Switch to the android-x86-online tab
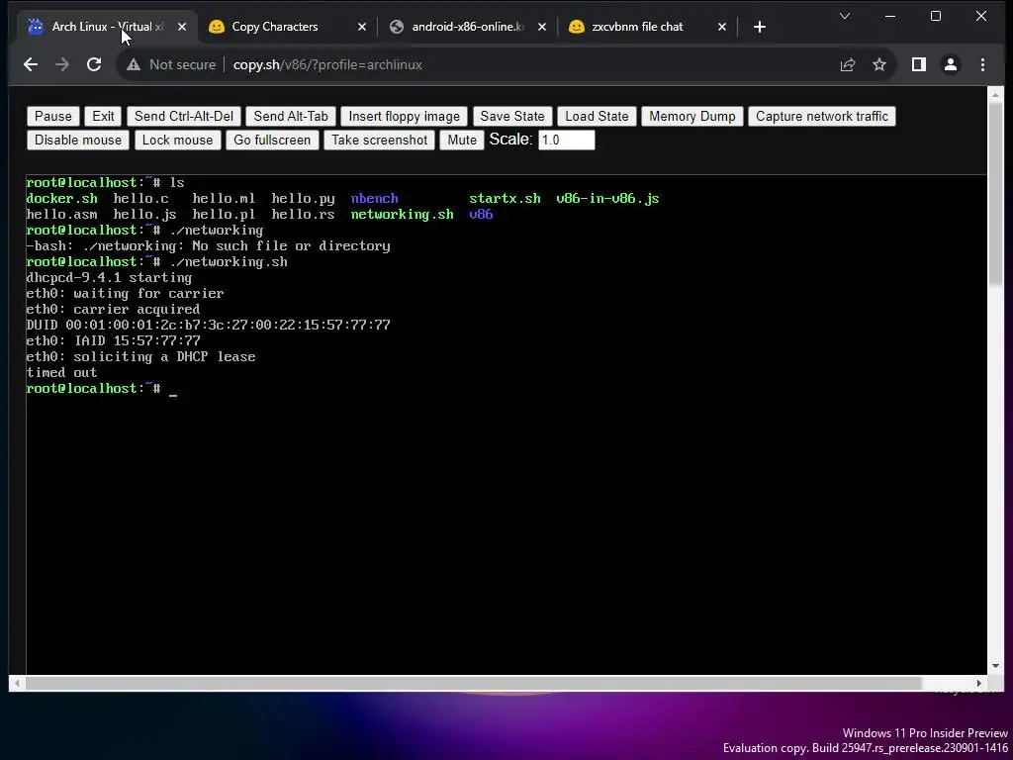Screen dimensions: 1013x760 click(467, 27)
